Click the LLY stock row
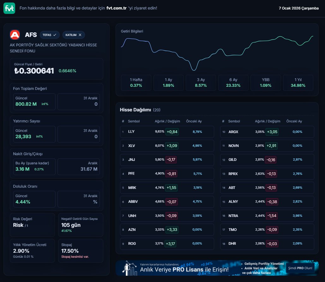 click(x=167, y=132)
